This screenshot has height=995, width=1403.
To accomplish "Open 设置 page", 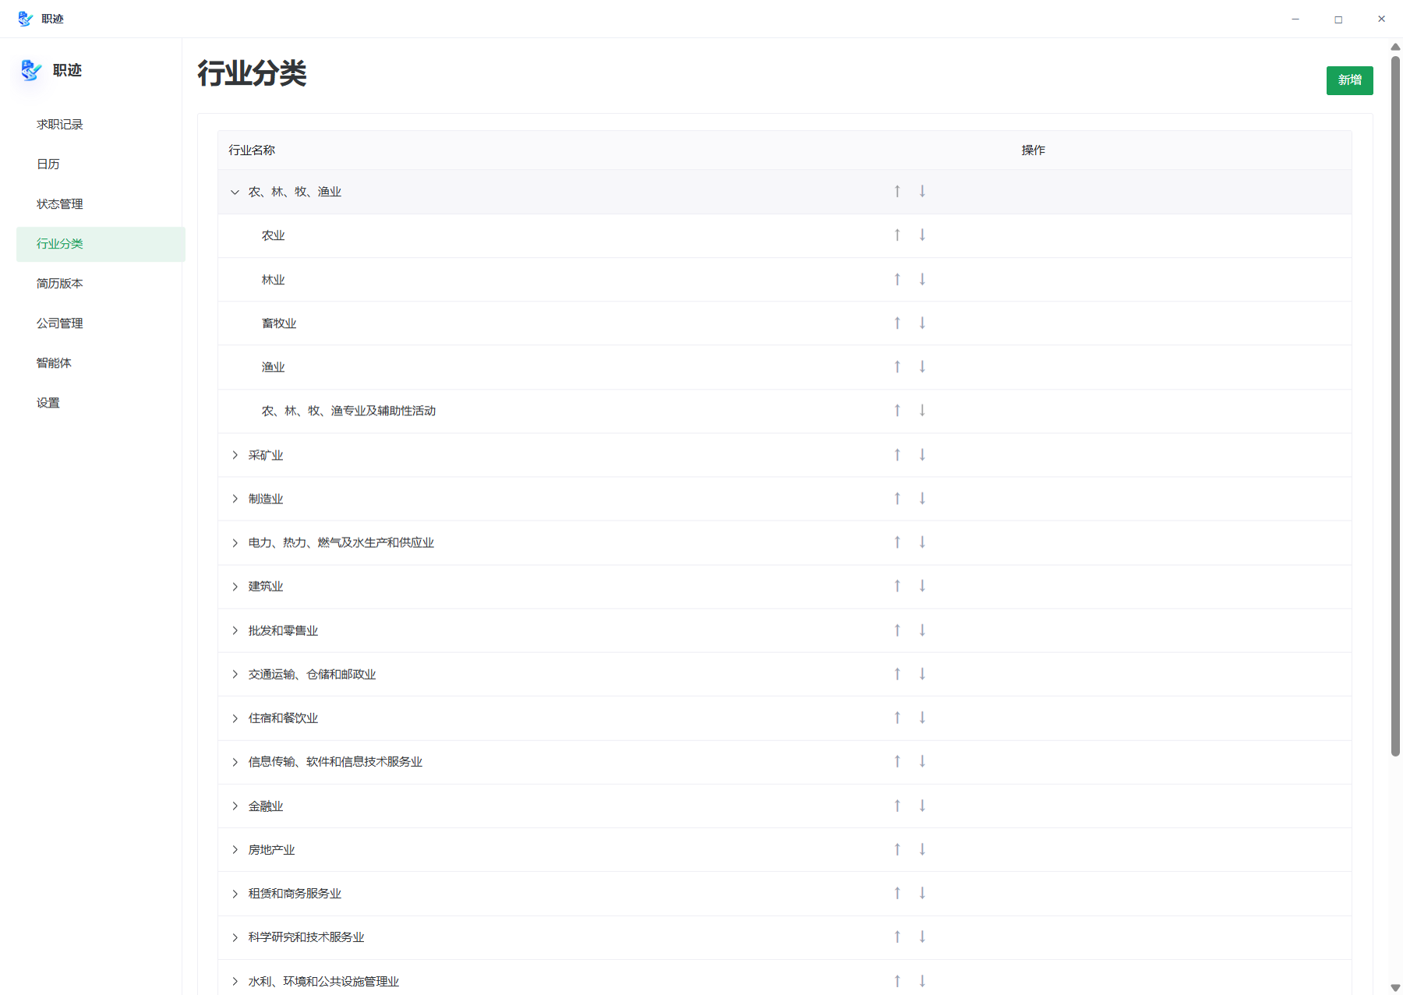I will (101, 403).
